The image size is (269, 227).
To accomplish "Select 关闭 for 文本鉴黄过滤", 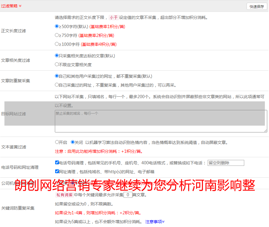I will click(x=73, y=142).
